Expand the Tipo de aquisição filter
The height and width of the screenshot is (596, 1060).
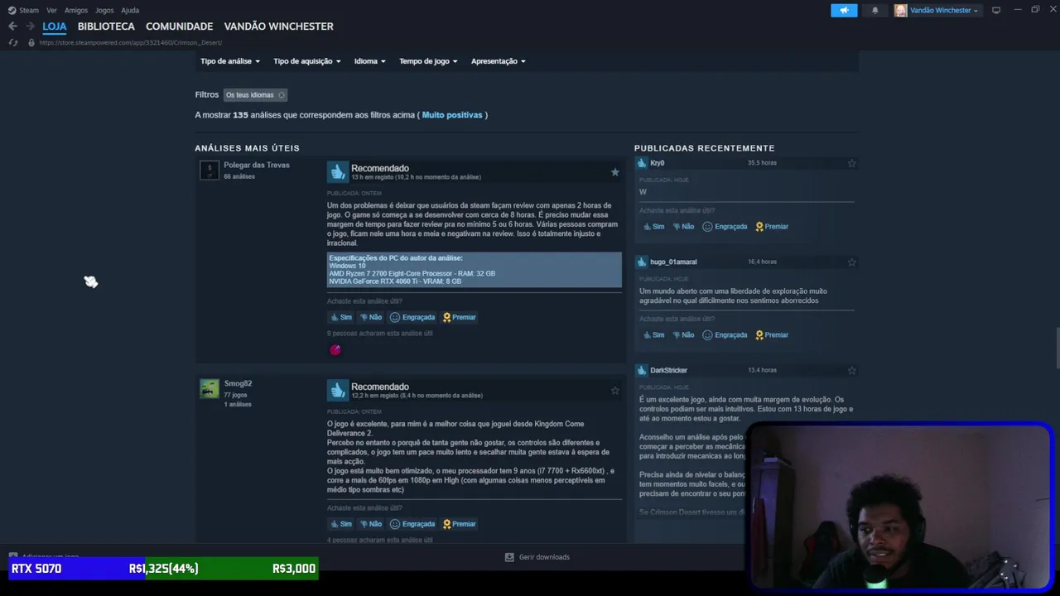pos(307,61)
